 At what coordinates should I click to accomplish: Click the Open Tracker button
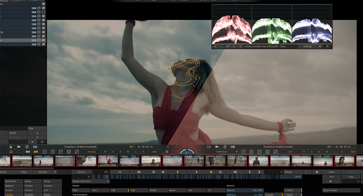[x=341, y=190]
